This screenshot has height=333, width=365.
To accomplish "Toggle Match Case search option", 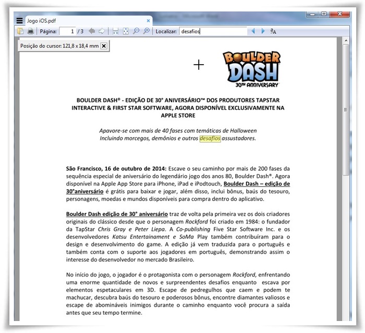I will (x=273, y=31).
